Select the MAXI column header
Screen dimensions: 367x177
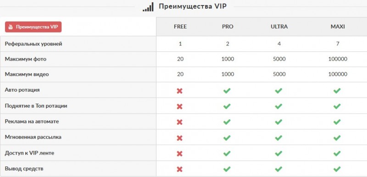tap(338, 27)
